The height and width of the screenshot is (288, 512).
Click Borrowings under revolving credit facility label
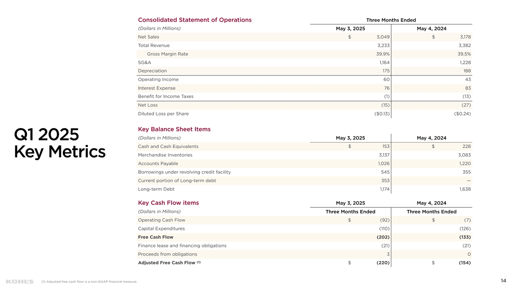click(x=184, y=172)
